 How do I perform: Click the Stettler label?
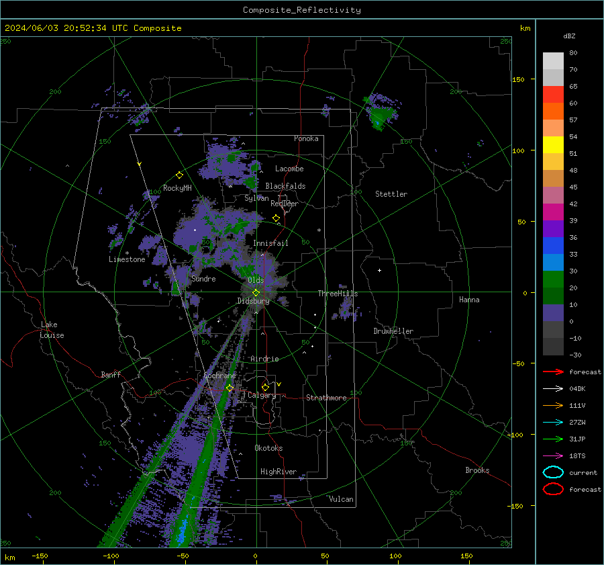point(391,194)
